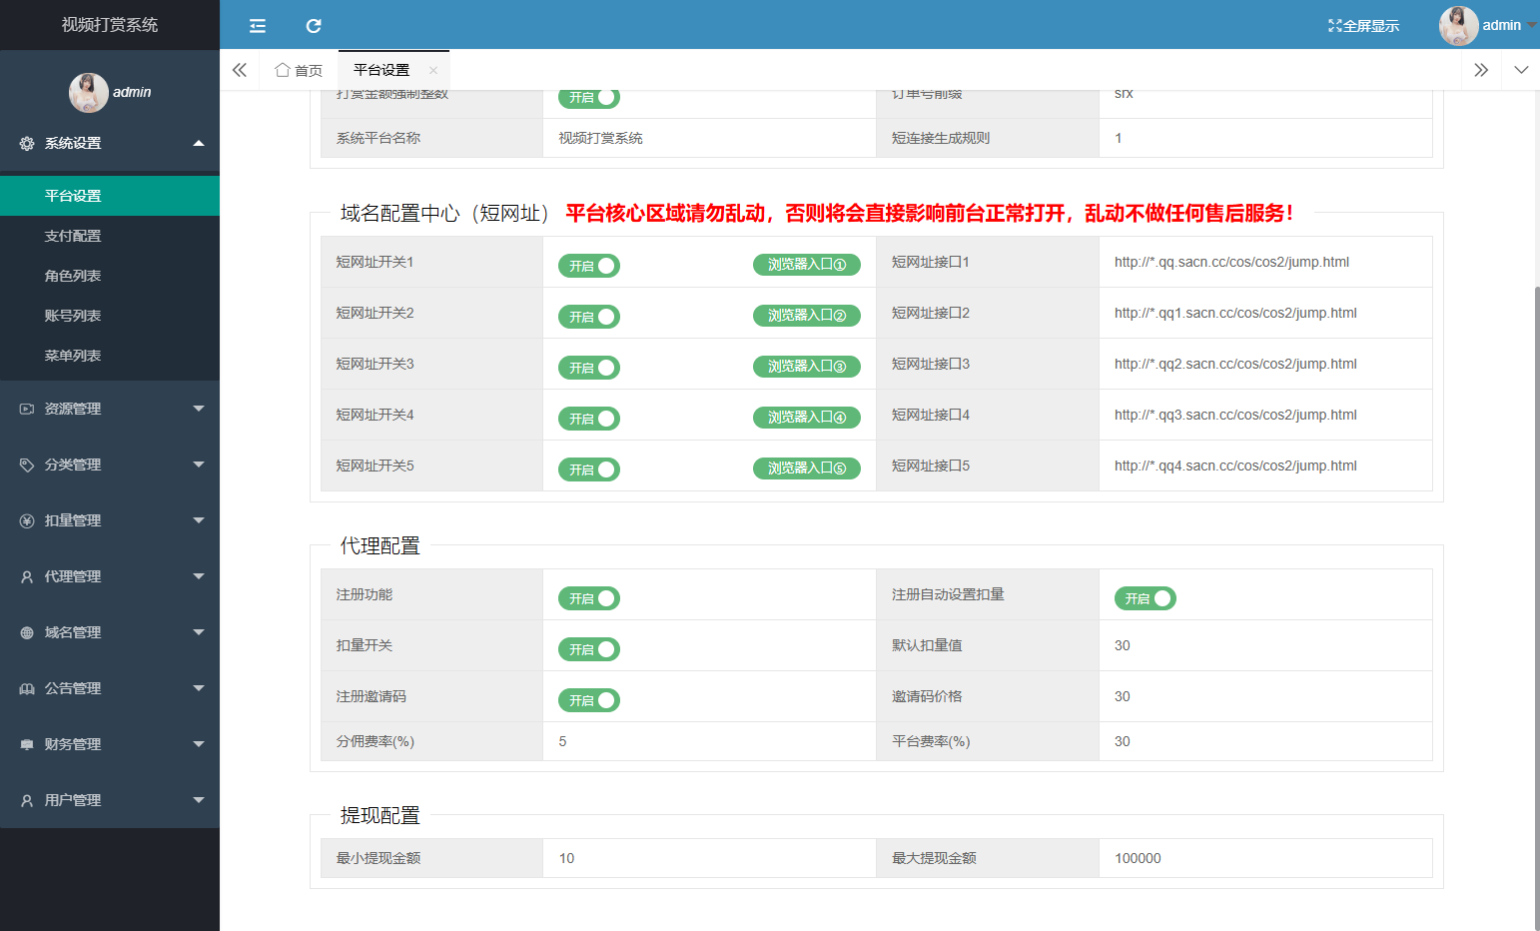This screenshot has height=931, width=1540.
Task: Click the 浏览器入口③ button
Action: tap(807, 367)
